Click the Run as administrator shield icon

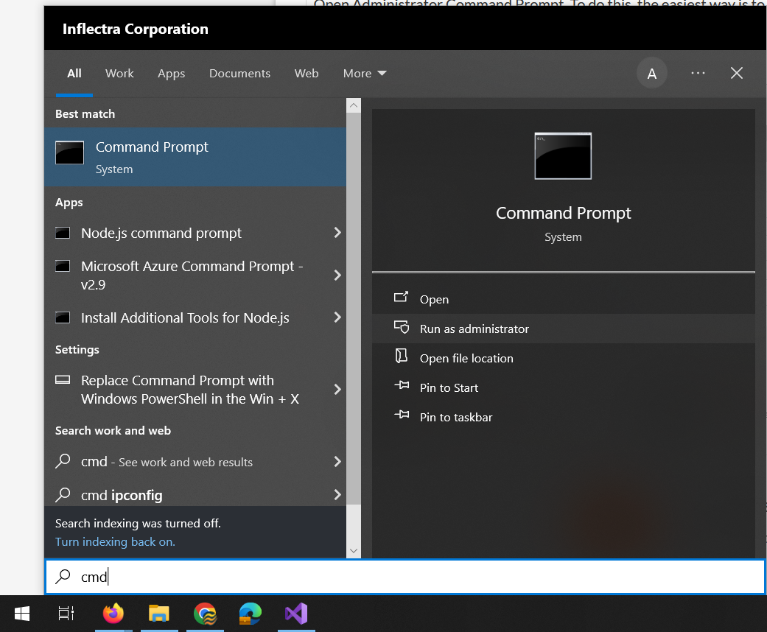pyautogui.click(x=402, y=327)
